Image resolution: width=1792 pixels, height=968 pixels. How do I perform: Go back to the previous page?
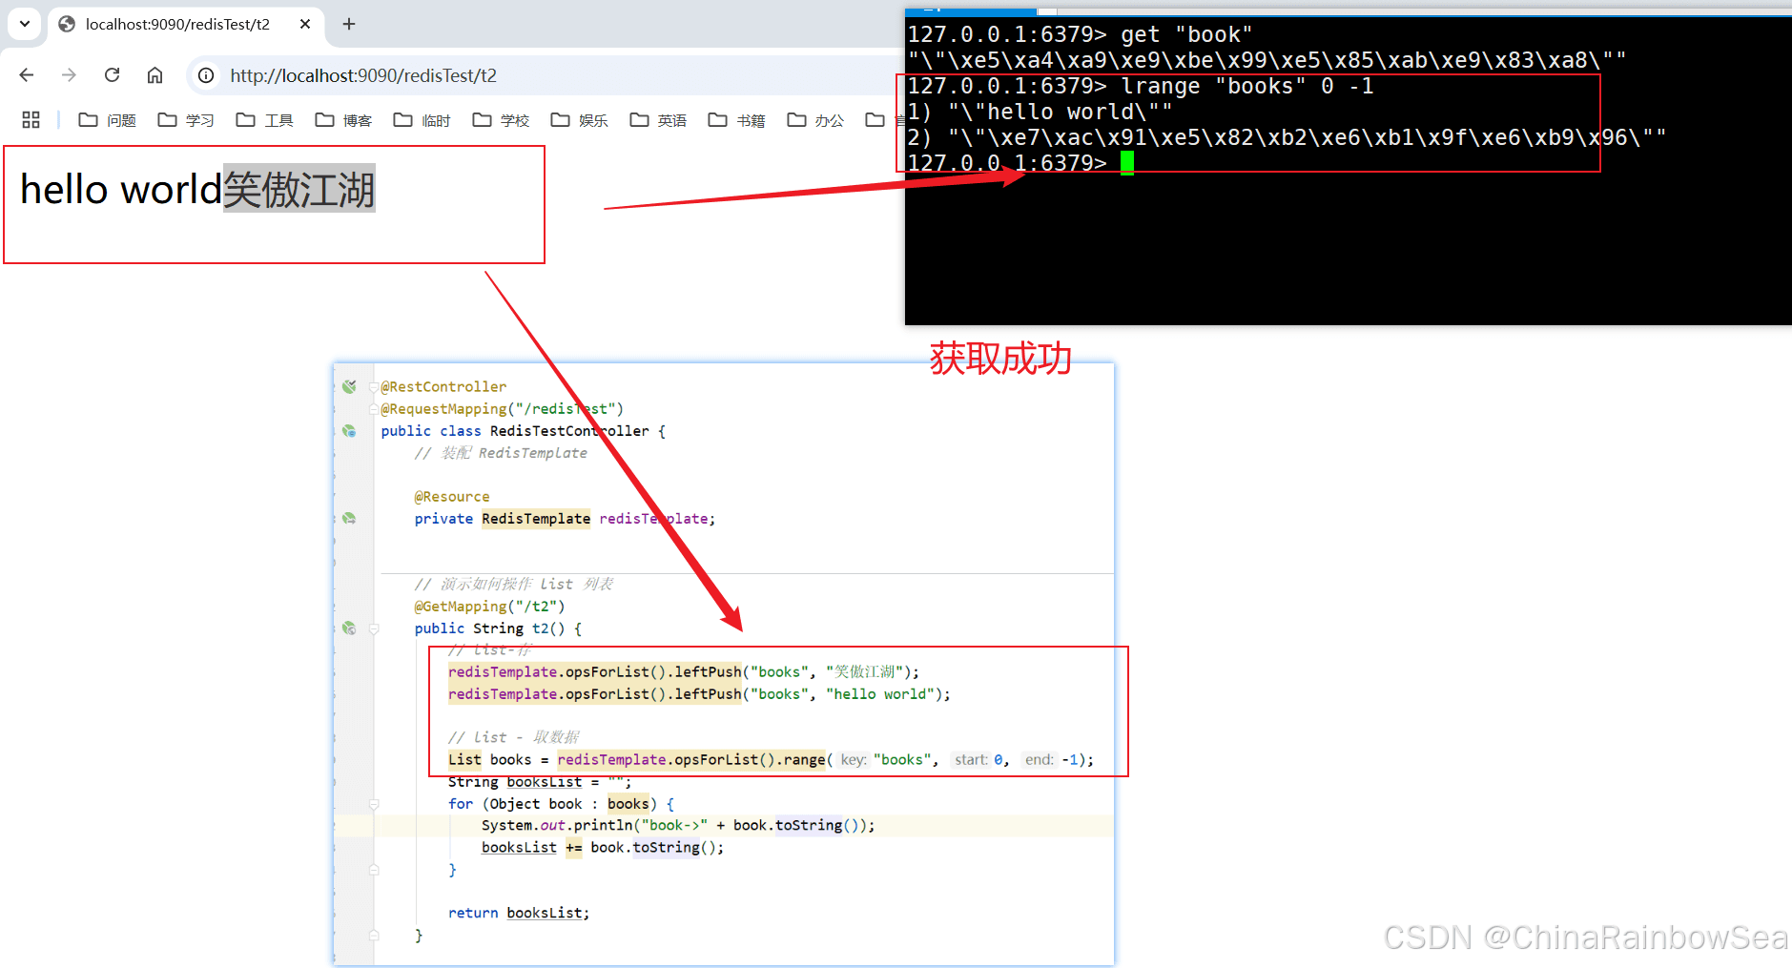[x=27, y=75]
